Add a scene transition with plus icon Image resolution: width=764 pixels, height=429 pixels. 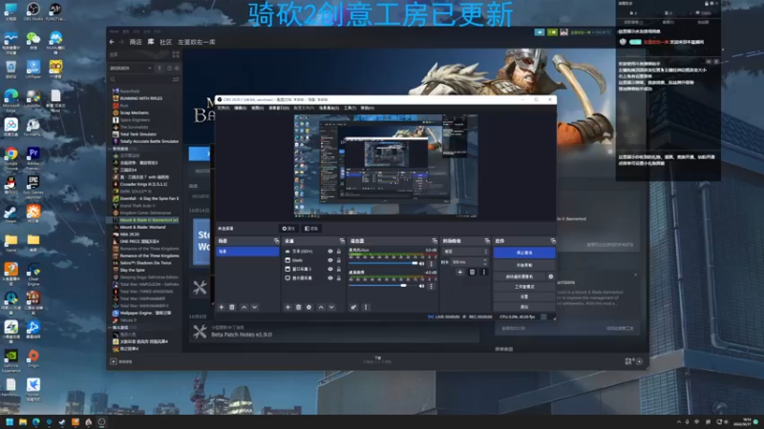point(460,273)
